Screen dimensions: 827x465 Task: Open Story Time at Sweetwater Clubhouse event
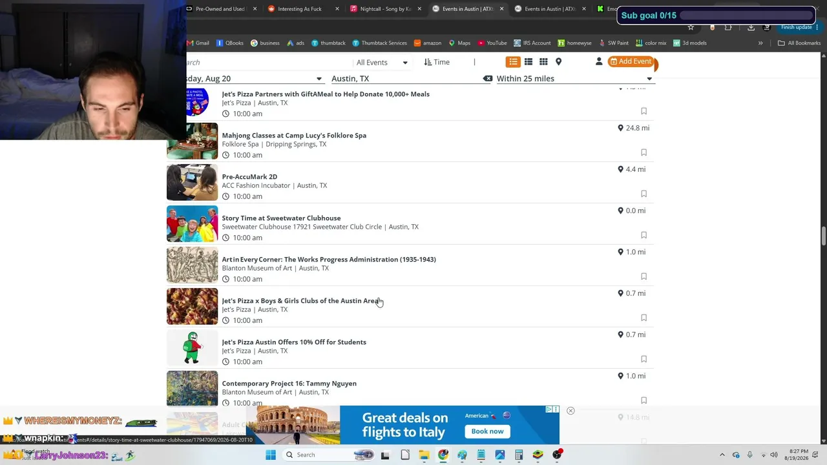pyautogui.click(x=281, y=218)
